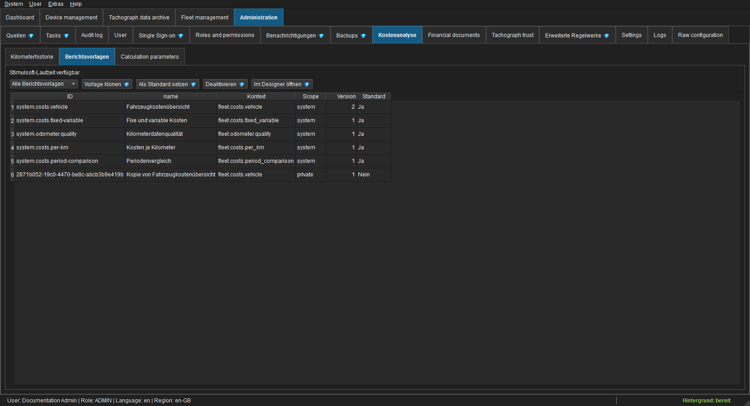Click the diamond icon on Quellen tab

[x=31, y=36]
